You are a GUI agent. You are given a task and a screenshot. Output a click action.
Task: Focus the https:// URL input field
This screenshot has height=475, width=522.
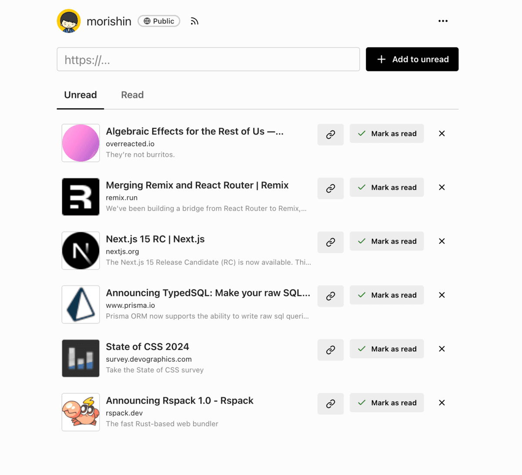208,59
